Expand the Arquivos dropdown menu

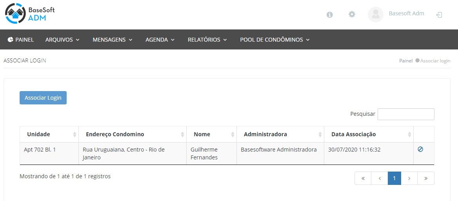point(62,40)
